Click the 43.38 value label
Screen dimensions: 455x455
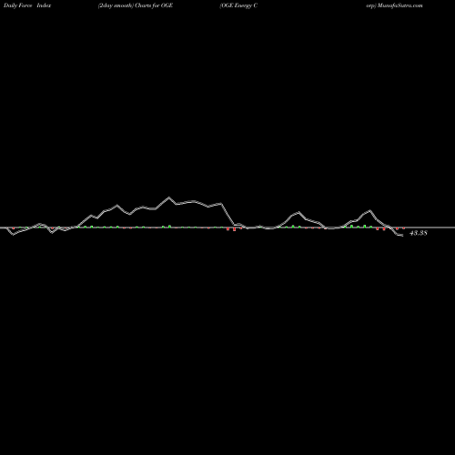pyautogui.click(x=419, y=233)
